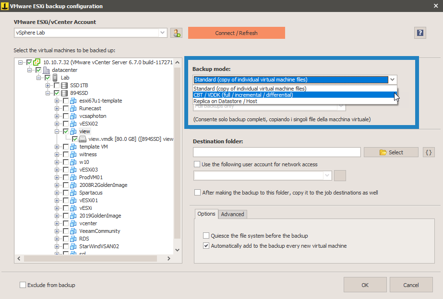The width and height of the screenshot is (443, 299).
Task: Check the SSD1TB datastore checkbox
Action: 57,85
